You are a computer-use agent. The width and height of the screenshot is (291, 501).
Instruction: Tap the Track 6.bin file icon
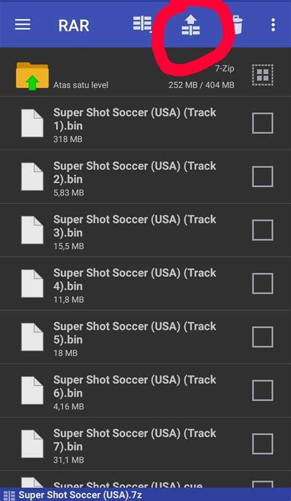32,390
